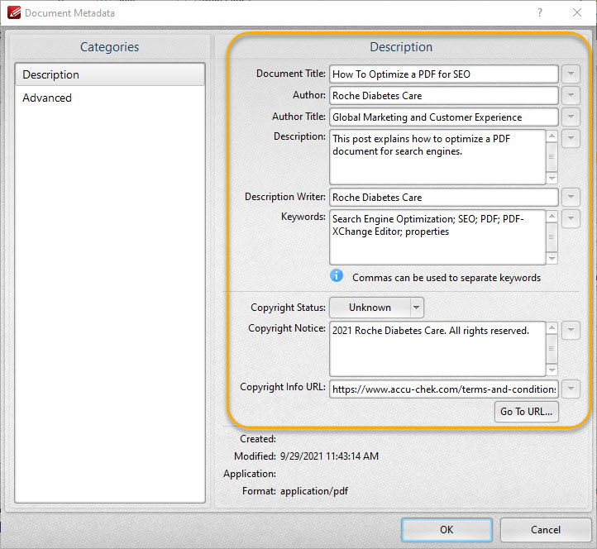Screen dimensions: 597x549
Task: Click the Author Title input field
Action: (443, 117)
